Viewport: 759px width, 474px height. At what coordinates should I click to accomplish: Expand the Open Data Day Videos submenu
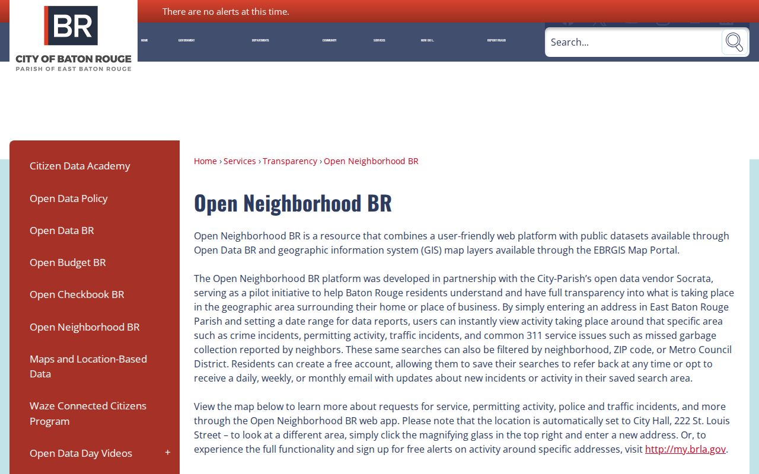pos(168,453)
